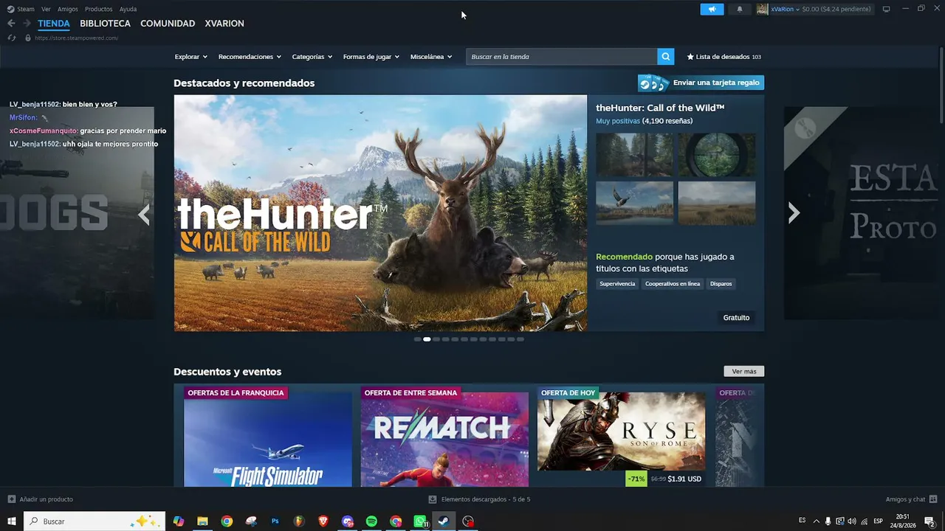Select the first carousel page dot

point(417,339)
